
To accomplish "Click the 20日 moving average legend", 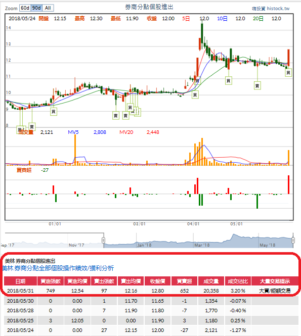I will (258, 19).
